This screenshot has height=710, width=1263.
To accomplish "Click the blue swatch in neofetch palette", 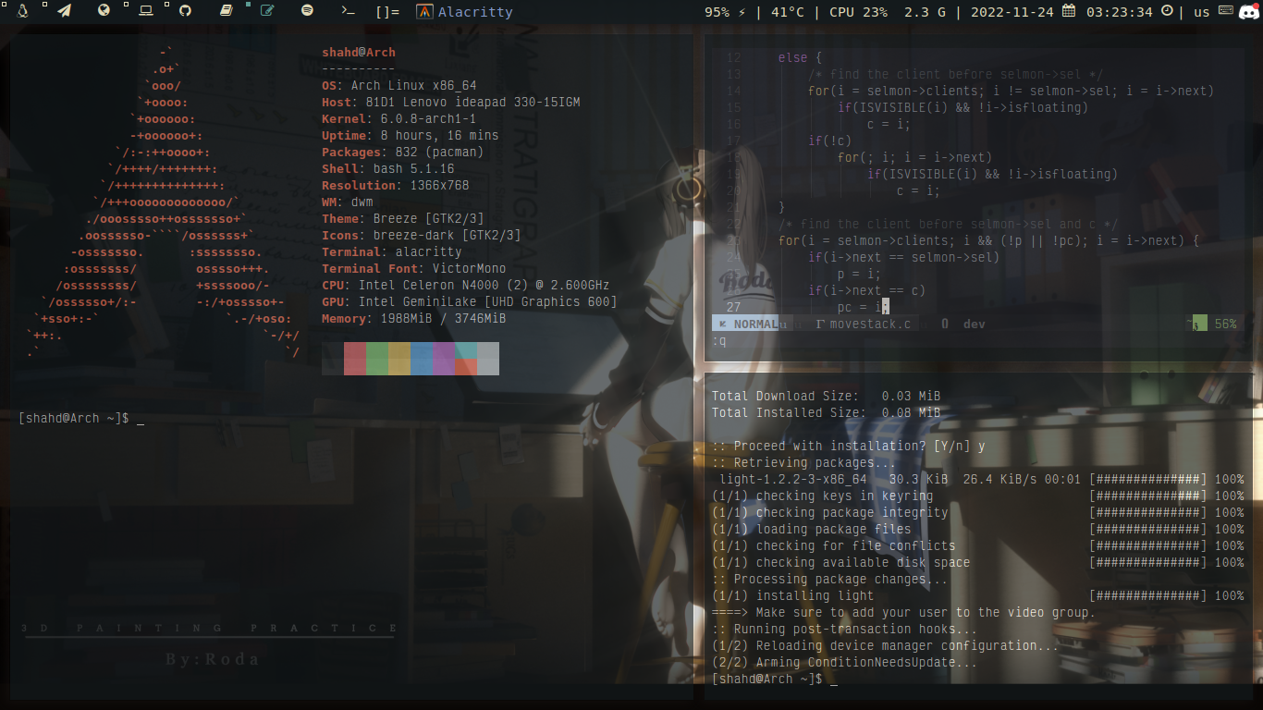I will point(422,359).
